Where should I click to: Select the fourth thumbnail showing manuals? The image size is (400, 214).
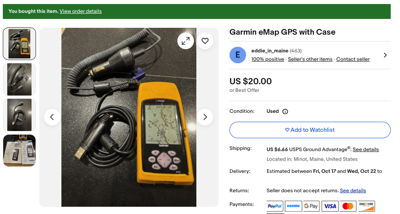pos(19,150)
